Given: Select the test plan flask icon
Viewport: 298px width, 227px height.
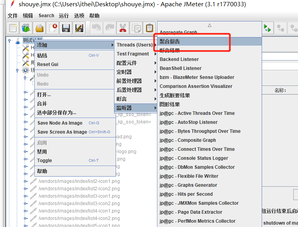Looking at the screenshot, I should [x=18, y=41].
